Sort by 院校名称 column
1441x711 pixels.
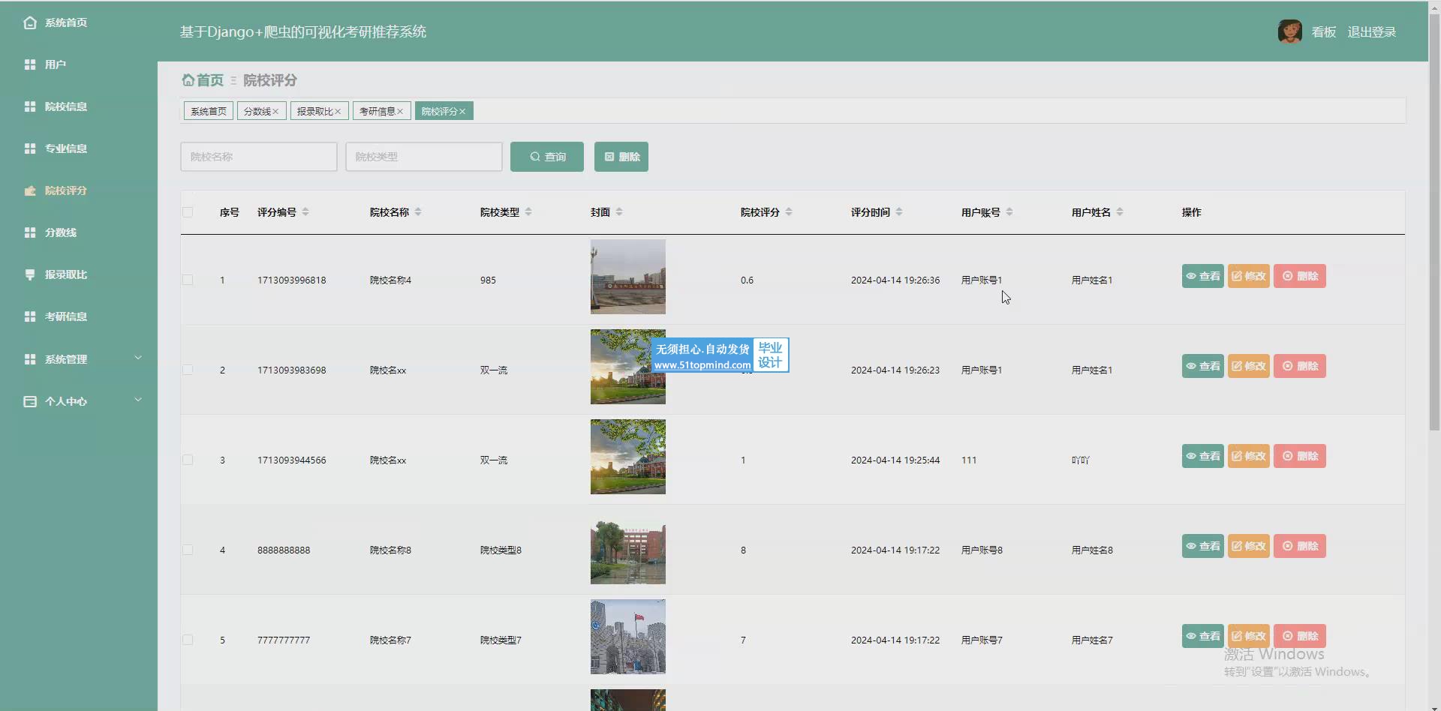(x=418, y=212)
